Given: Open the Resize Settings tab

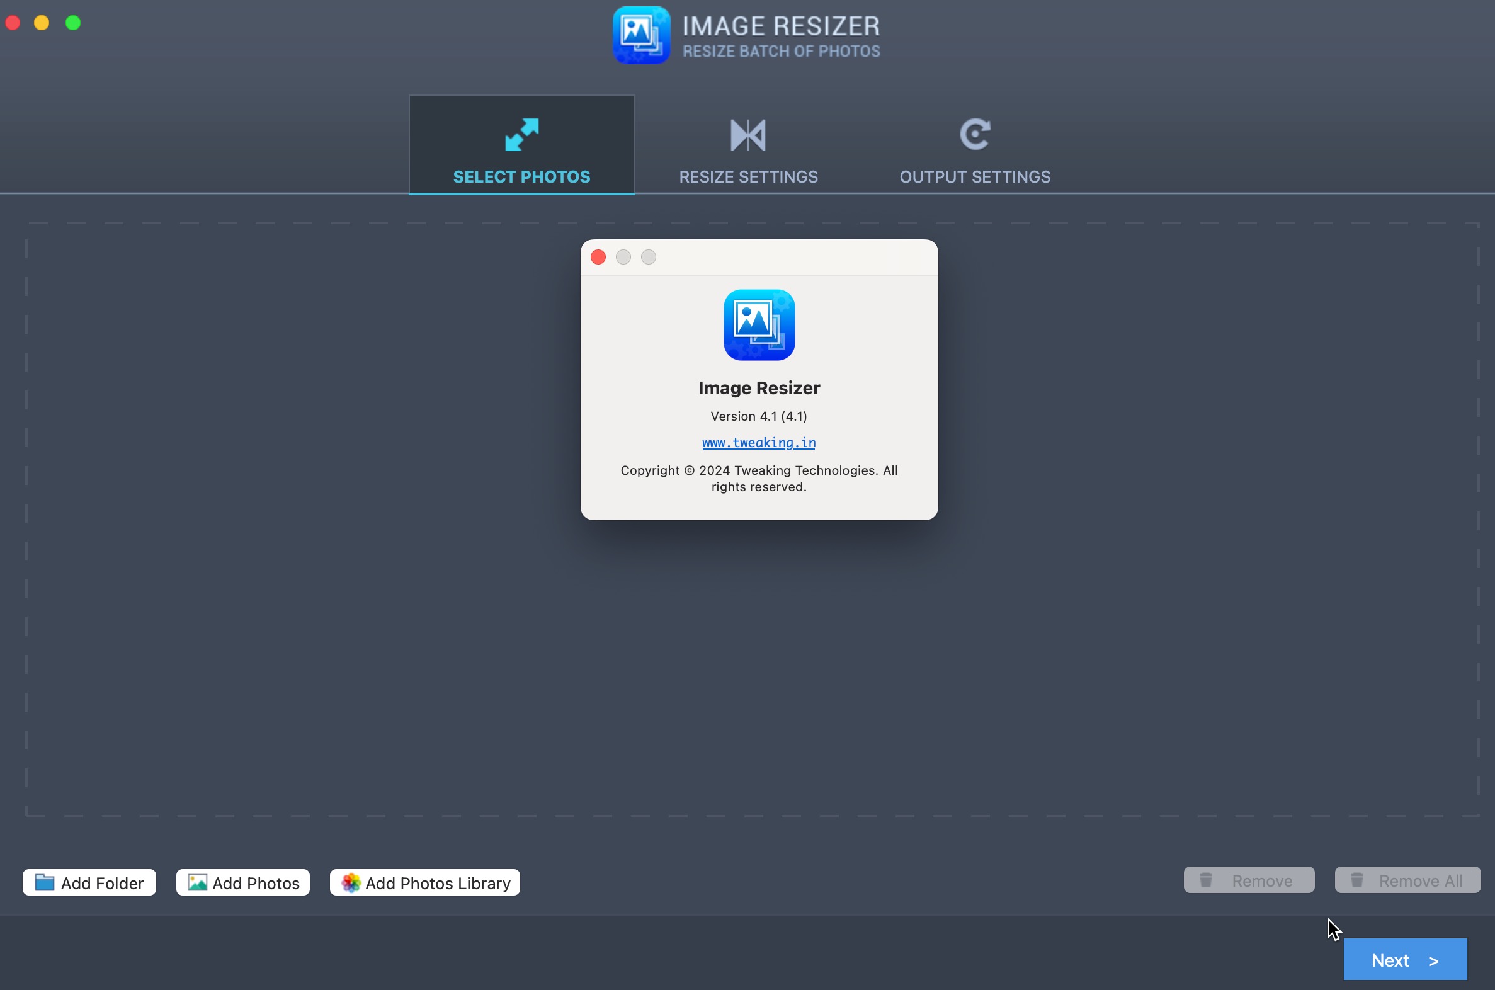Looking at the screenshot, I should 748,145.
